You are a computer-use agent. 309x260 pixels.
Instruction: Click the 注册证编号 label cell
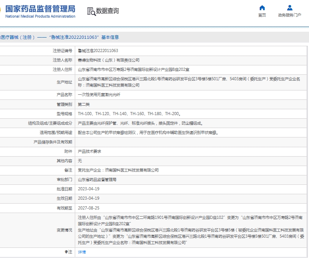[x=62, y=51]
